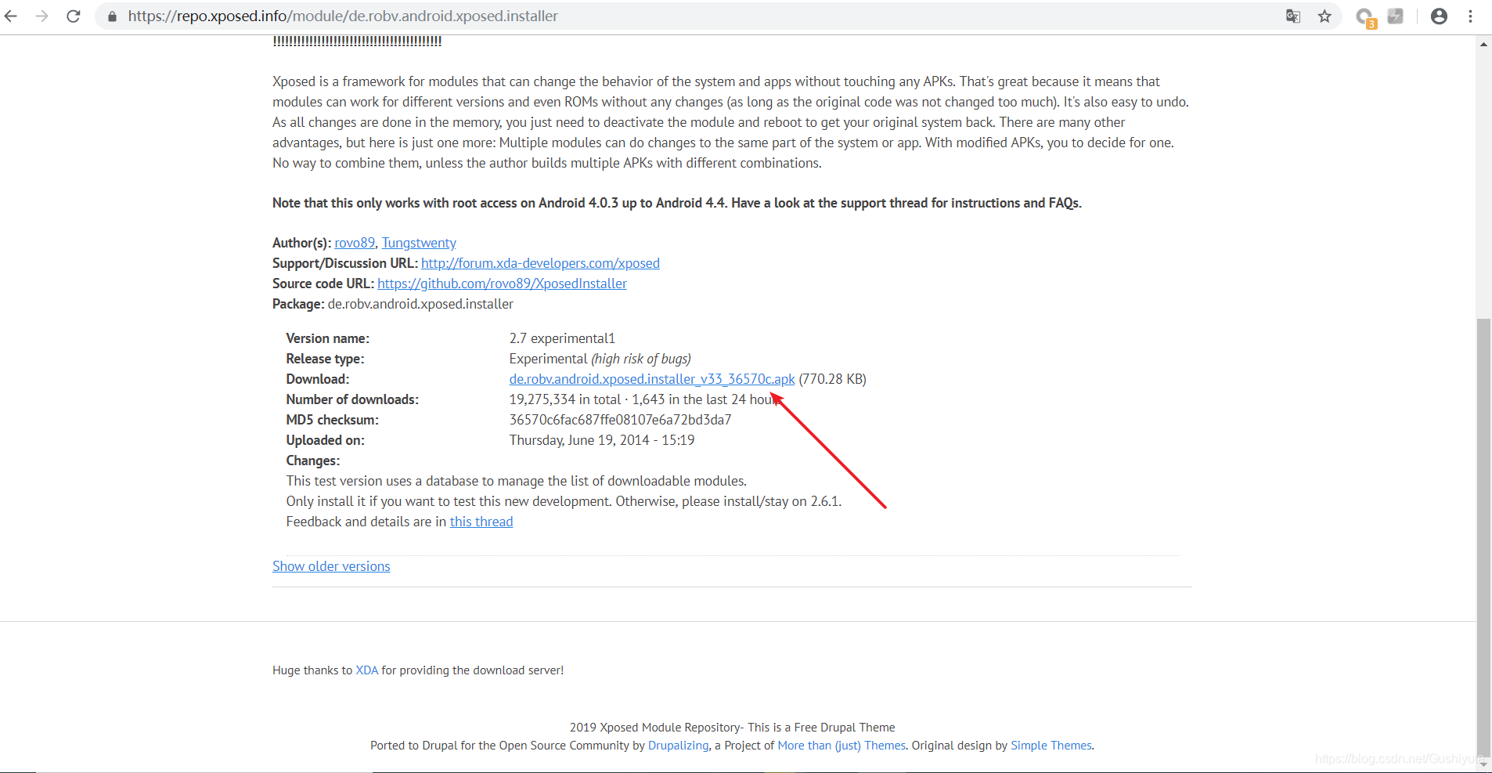Open More than (just) Themes link

tap(842, 746)
